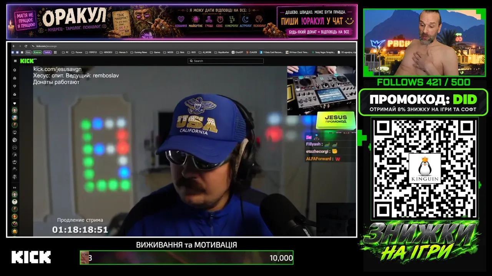Expand the Games bookmarks folder
The image size is (492, 276).
[155, 52]
